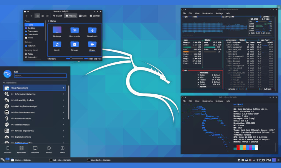Open Settings menu in bash Konsole
The height and width of the screenshot is (168, 281).
click(219, 13)
